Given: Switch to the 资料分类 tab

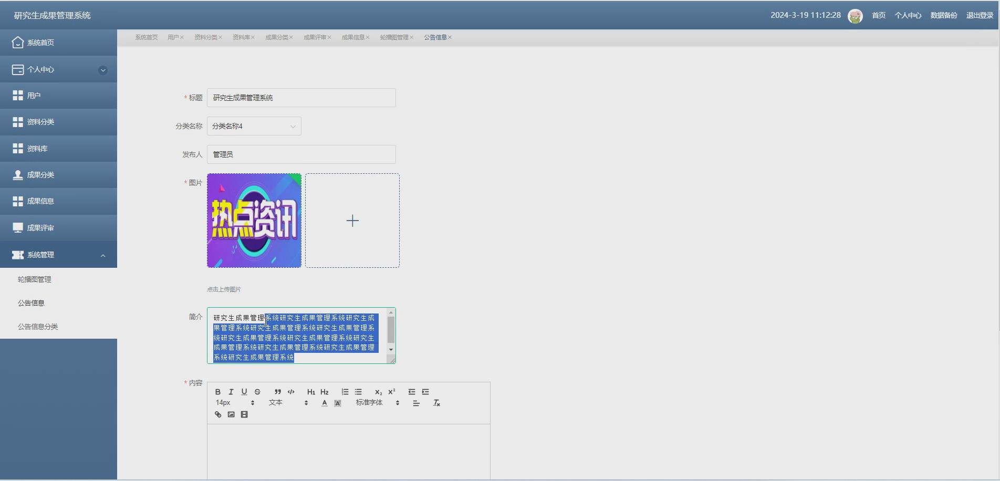Looking at the screenshot, I should (206, 37).
